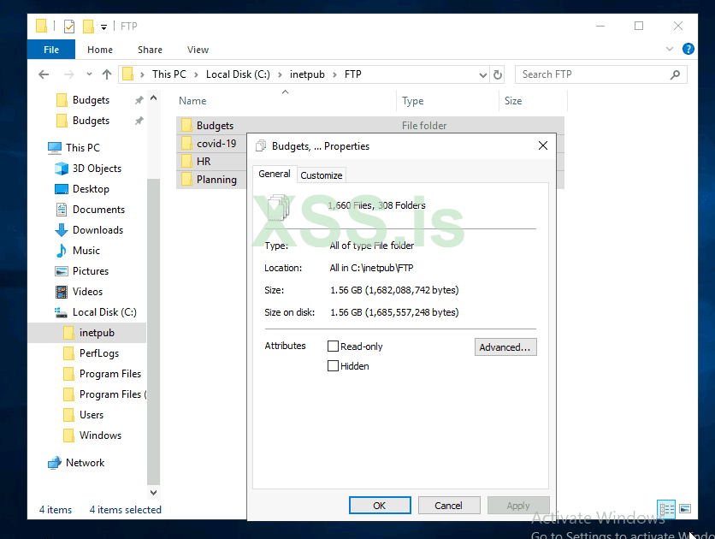Viewport: 715px width, 539px height.
Task: Open the Explorer Help question mark icon
Action: pyautogui.click(x=688, y=49)
